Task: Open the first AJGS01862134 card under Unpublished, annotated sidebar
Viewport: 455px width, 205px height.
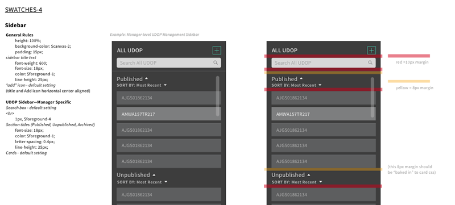Action: [324, 195]
